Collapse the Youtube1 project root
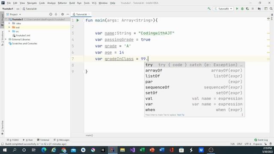Screen dimensions: 274x154 pos(6,19)
